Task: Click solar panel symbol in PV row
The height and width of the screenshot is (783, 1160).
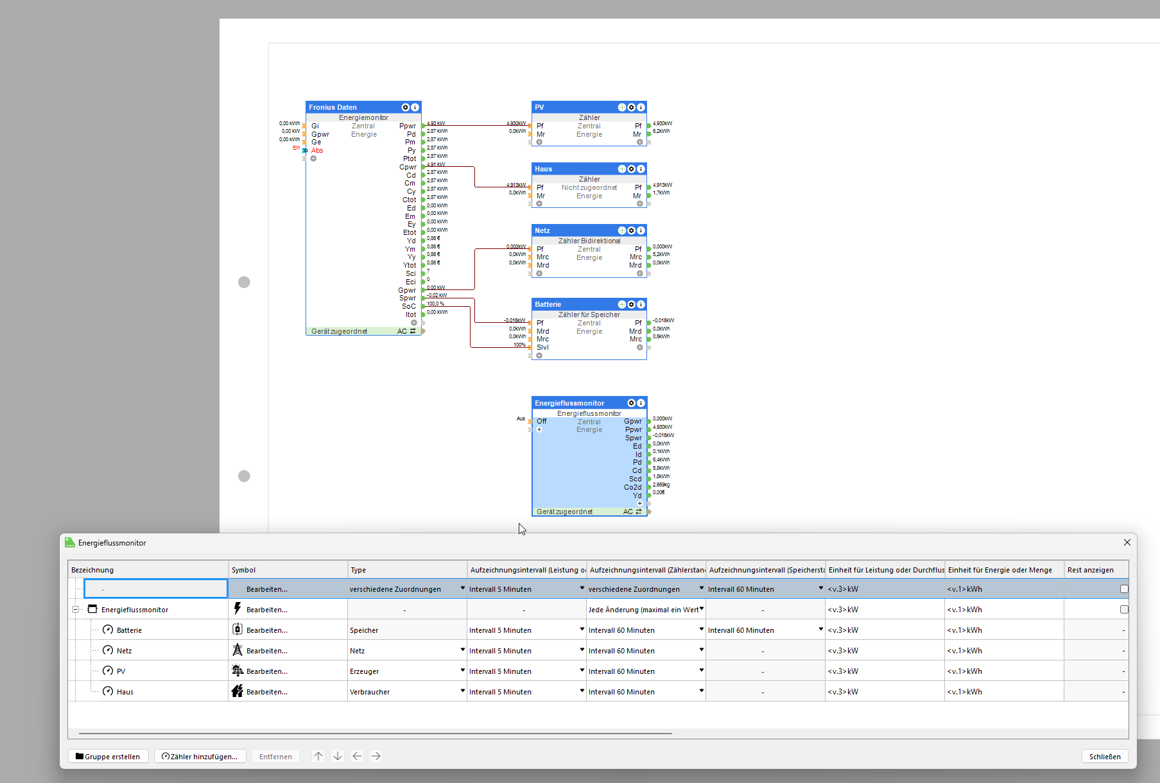Action: coord(238,671)
